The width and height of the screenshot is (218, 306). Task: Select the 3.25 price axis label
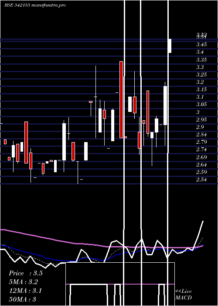[201, 75]
